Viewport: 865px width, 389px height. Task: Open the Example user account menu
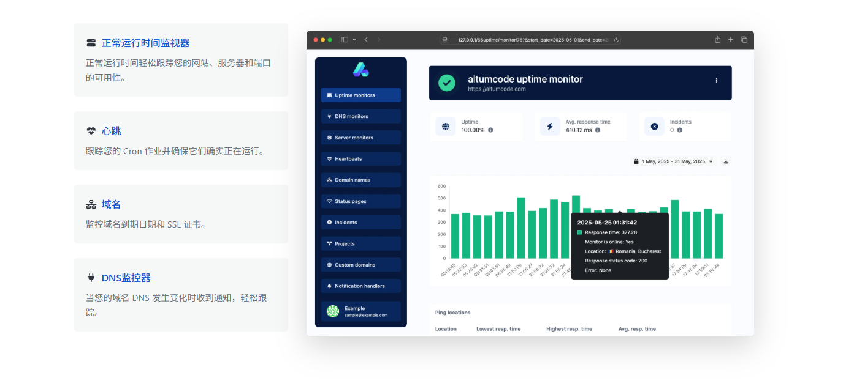point(360,311)
